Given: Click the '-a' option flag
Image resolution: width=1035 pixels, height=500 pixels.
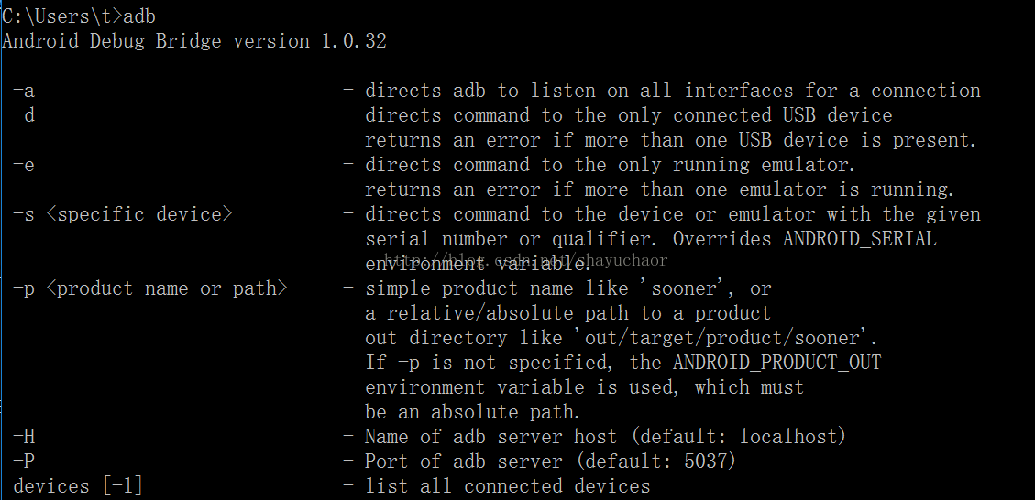Looking at the screenshot, I should pos(24,91).
